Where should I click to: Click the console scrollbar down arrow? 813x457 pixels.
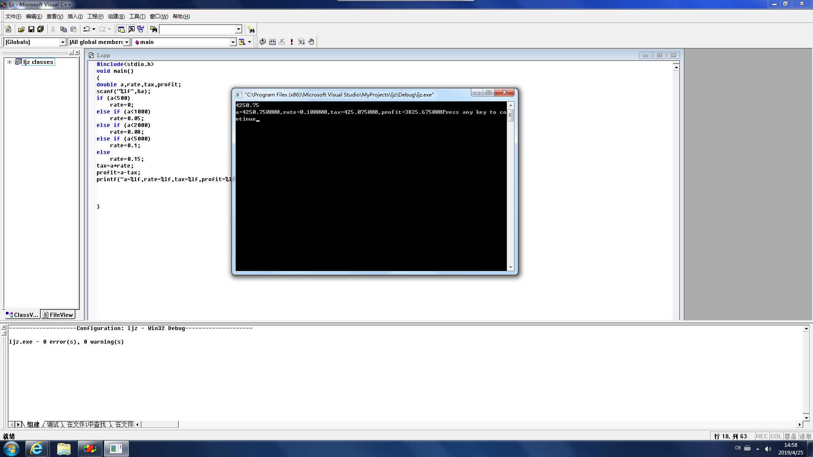[x=510, y=267]
